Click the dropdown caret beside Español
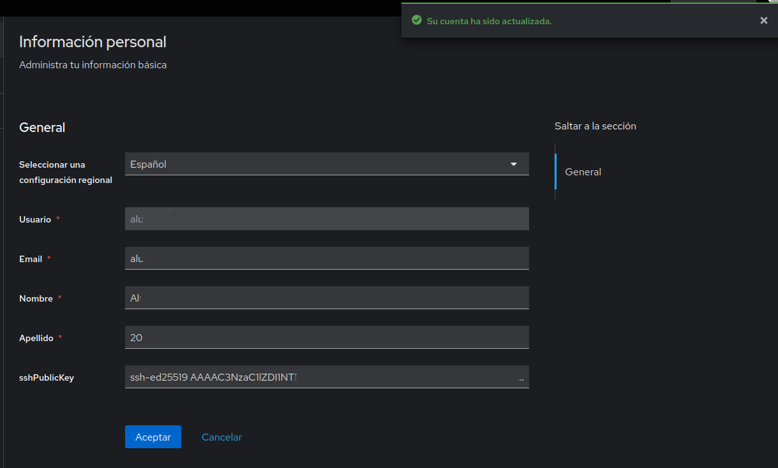This screenshot has width=778, height=468. (514, 165)
